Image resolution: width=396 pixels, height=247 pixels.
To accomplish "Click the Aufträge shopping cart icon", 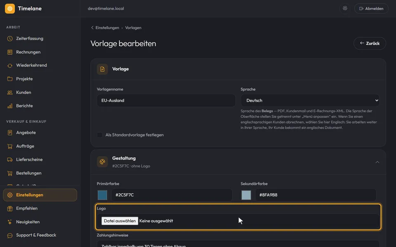I will click(10, 146).
